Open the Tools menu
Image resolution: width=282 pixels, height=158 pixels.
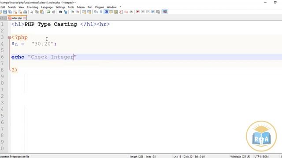71,7
